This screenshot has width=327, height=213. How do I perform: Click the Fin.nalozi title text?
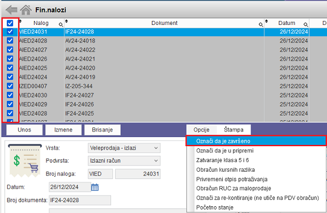(50, 10)
